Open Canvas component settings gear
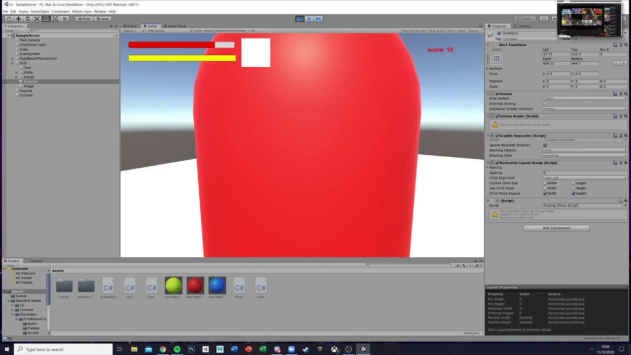 coord(626,94)
